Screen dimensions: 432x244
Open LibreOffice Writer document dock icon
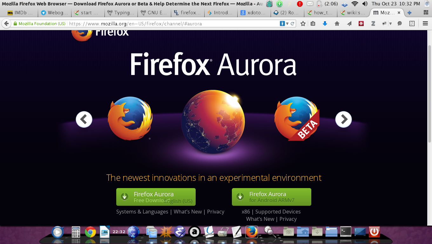click(105, 232)
